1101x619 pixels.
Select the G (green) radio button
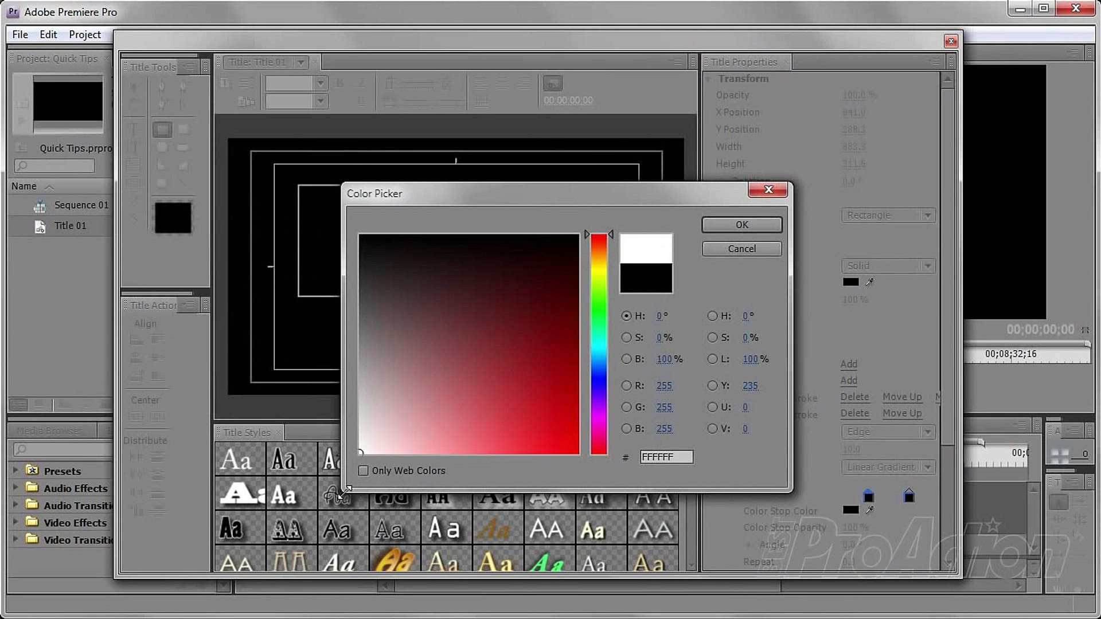pyautogui.click(x=626, y=407)
